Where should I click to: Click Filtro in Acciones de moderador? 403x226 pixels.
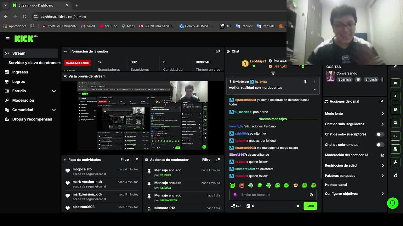pyautogui.click(x=206, y=160)
